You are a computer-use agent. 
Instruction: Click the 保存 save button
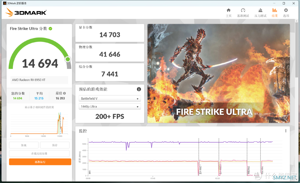click(x=55, y=145)
